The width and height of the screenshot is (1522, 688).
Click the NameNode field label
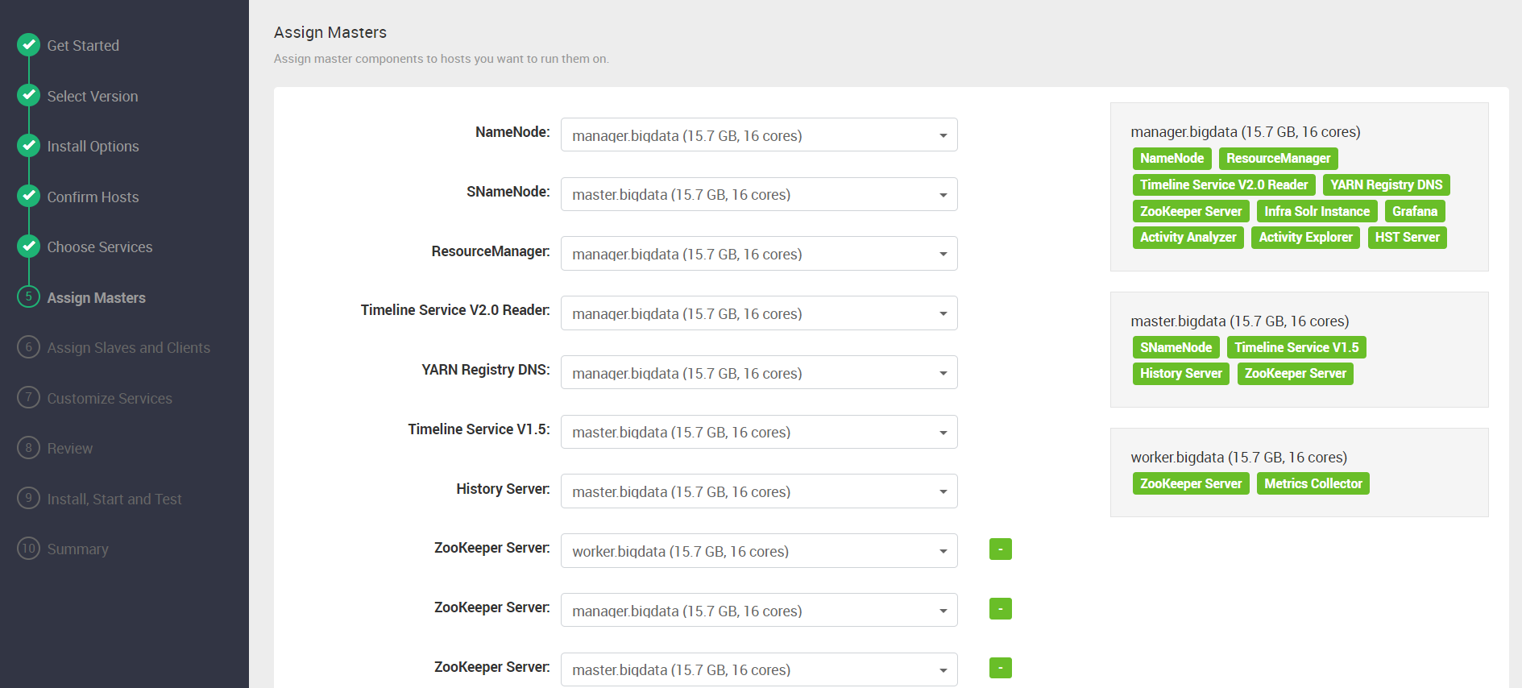[x=512, y=132]
